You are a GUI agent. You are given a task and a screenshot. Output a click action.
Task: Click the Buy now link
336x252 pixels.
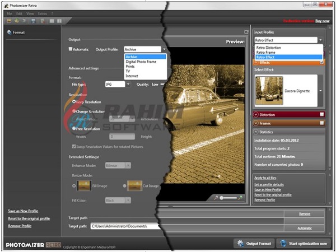coord(322,21)
